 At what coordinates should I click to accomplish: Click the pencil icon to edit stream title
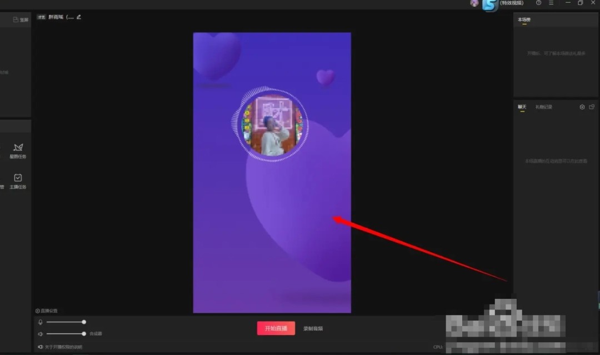(79, 17)
